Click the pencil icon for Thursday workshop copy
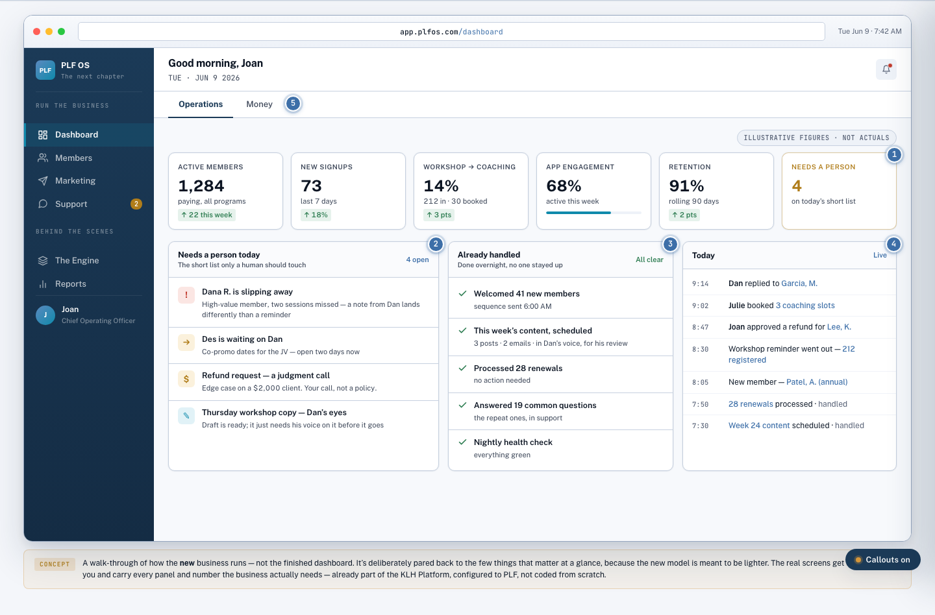The image size is (935, 615). coord(186,416)
